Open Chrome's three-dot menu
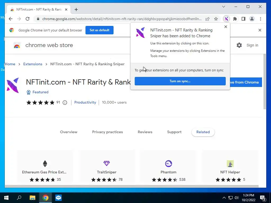 260,19
